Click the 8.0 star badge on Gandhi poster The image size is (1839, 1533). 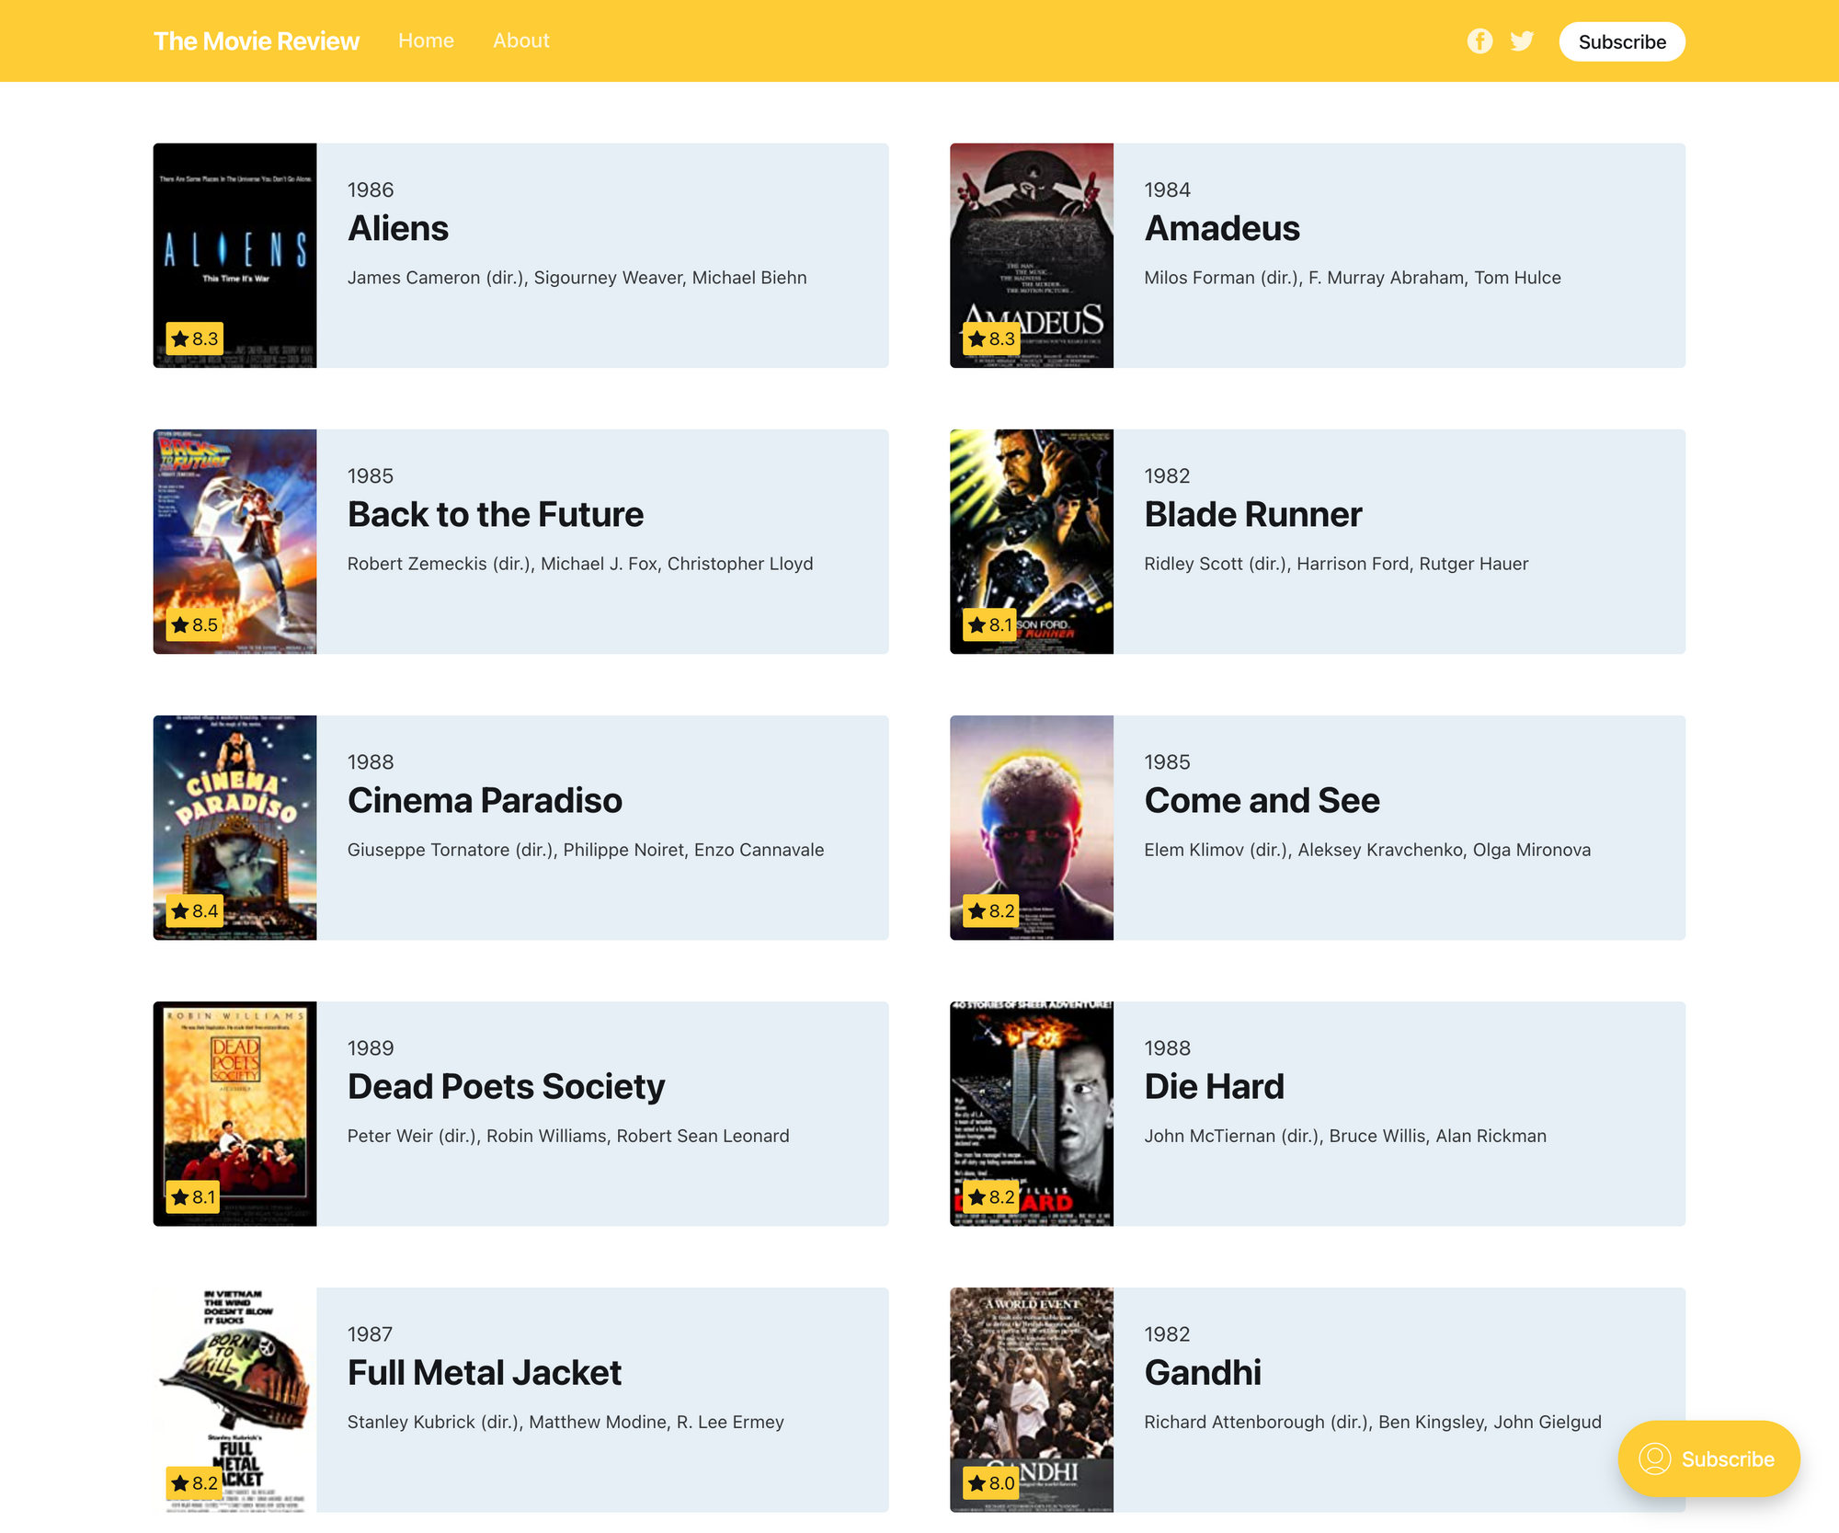tap(991, 1483)
